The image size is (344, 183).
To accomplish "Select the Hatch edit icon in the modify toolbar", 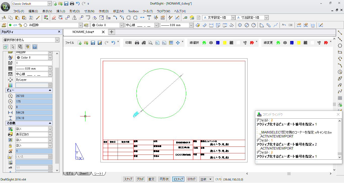I will tap(163, 18).
